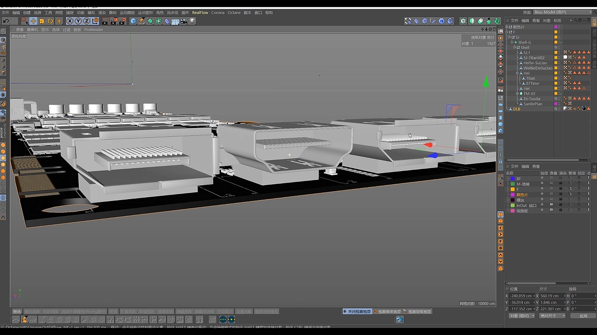
Task: Toggle TM-02 green enable checkmark
Action: tap(561, 94)
